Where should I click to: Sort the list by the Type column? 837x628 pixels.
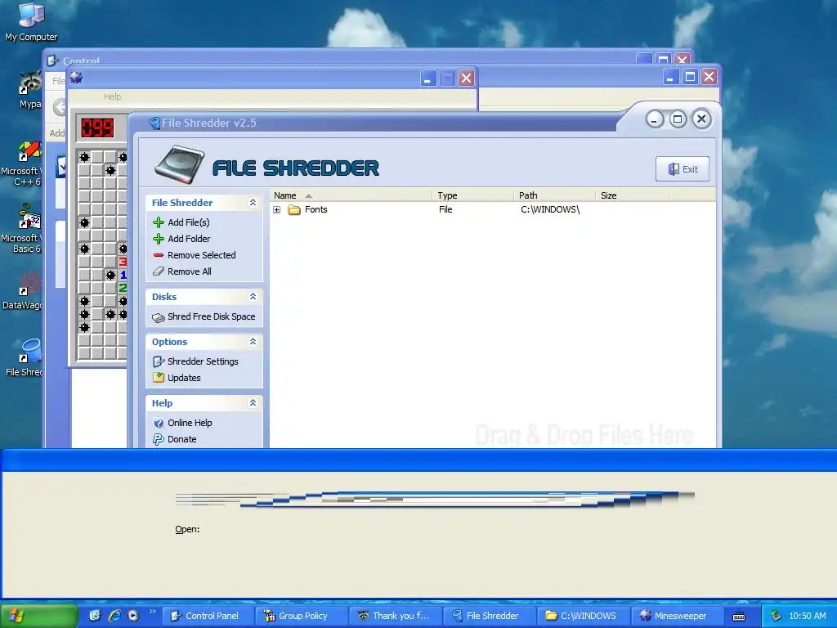click(x=473, y=195)
